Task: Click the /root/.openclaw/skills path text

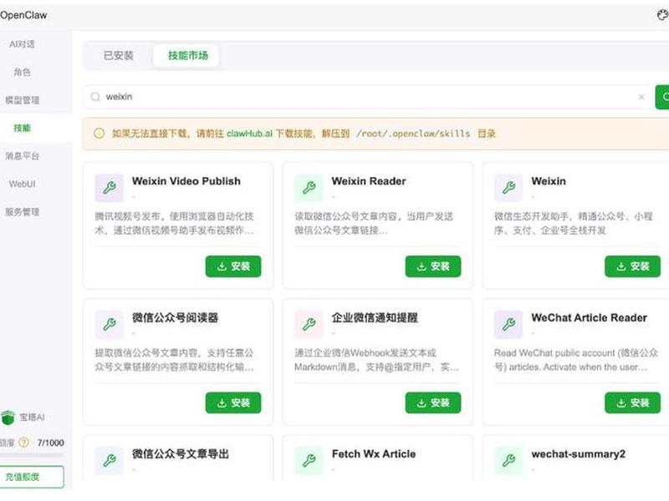Action: (x=413, y=134)
